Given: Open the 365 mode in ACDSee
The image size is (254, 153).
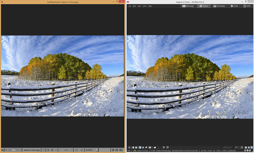Looking at the screenshot, I should click(x=247, y=6).
